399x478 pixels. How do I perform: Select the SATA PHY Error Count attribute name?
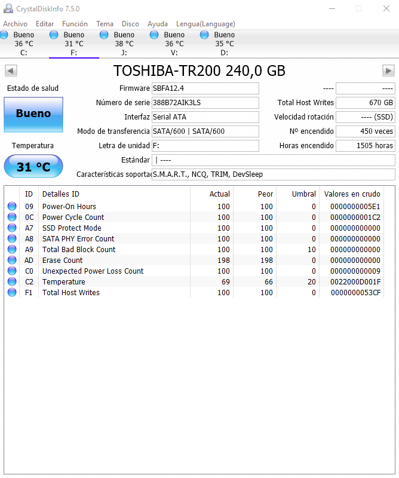[78, 238]
